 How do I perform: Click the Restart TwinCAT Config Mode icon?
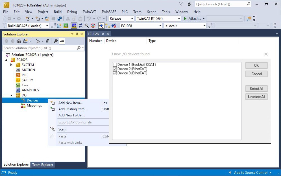pyautogui.click(x=74, y=26)
